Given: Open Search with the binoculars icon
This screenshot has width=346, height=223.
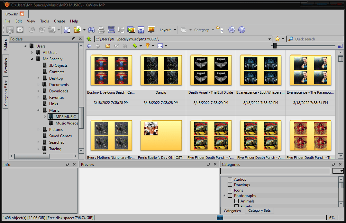Looking at the screenshot, I should tap(91, 30).
